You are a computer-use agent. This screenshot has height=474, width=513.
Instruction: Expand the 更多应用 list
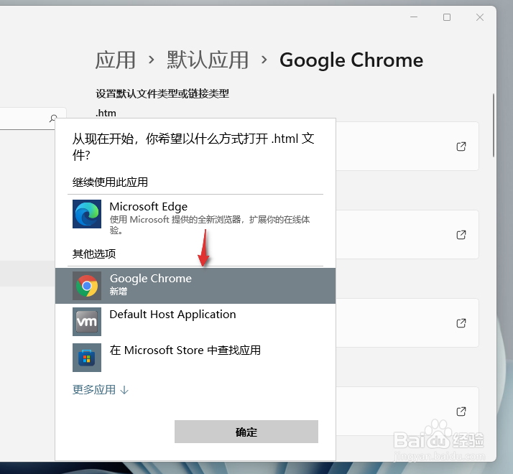[101, 389]
